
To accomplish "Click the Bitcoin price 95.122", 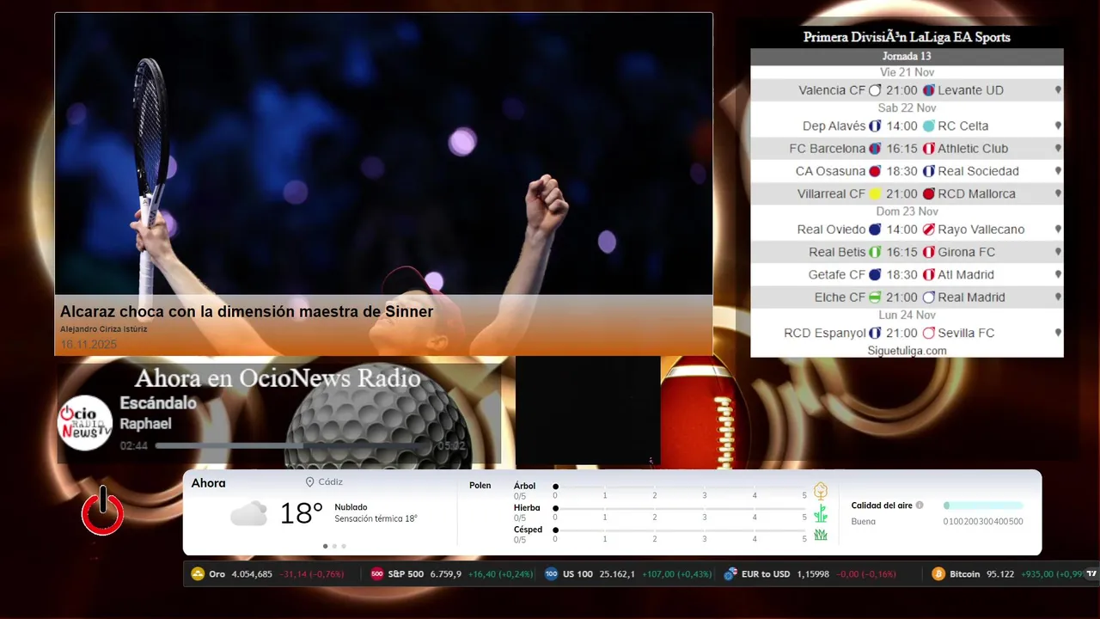I will (x=1000, y=574).
